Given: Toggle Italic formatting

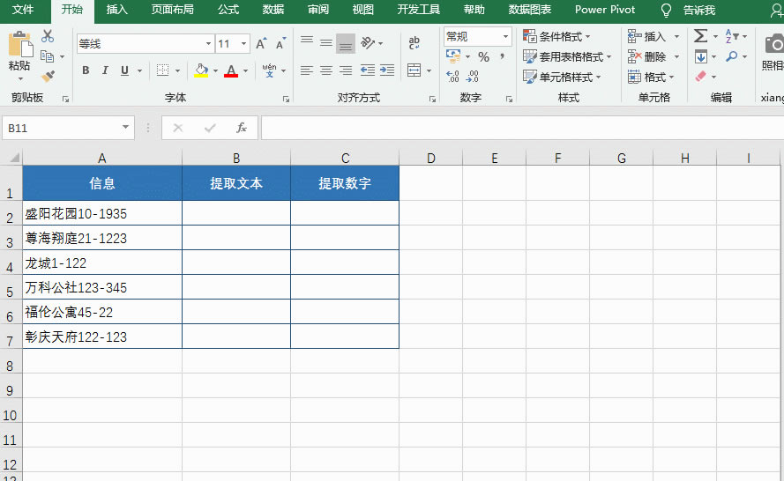Looking at the screenshot, I should 105,70.
